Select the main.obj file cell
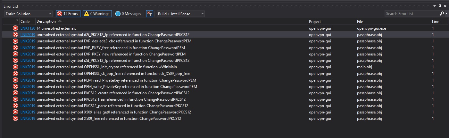Viewport: 449px width, 138px height. point(364,67)
